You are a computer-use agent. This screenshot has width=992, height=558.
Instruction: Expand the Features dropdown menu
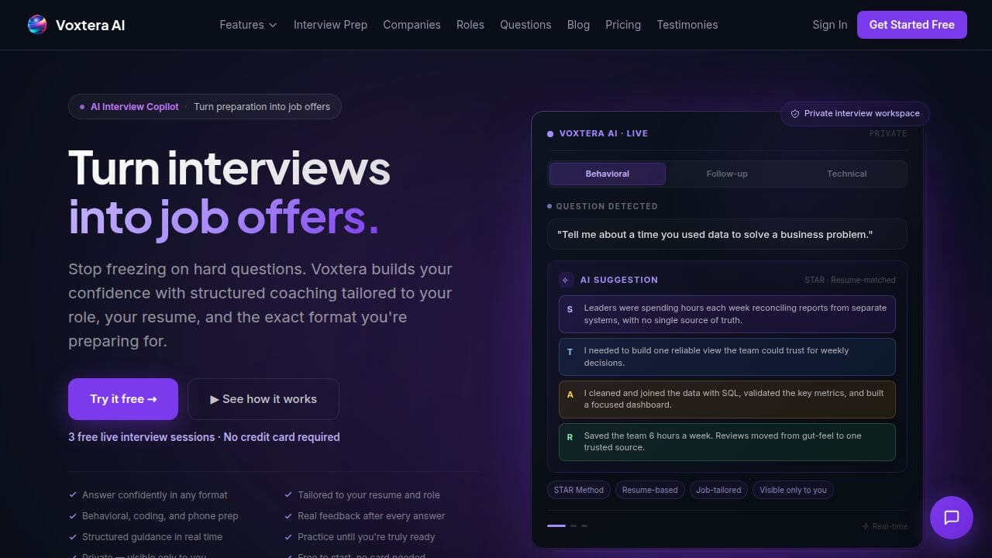pos(248,25)
